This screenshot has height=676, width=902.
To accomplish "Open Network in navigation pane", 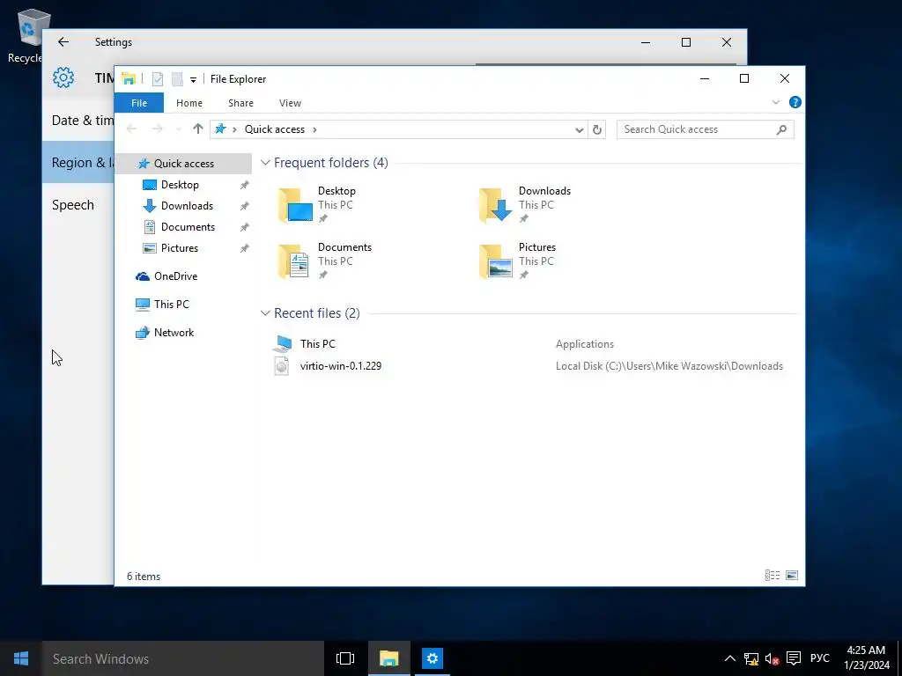I will tap(174, 333).
